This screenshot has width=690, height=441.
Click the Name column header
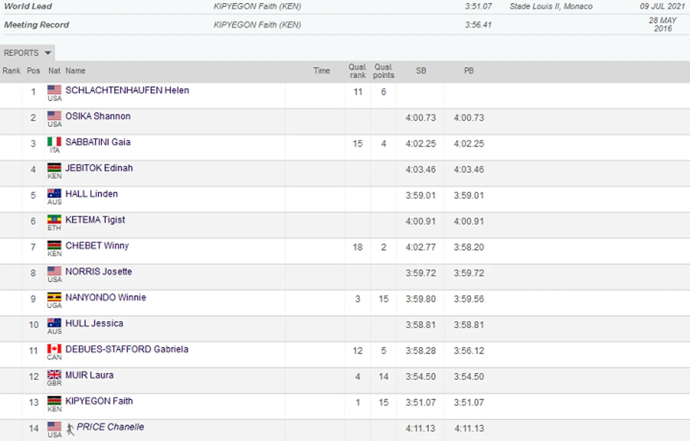tap(75, 71)
